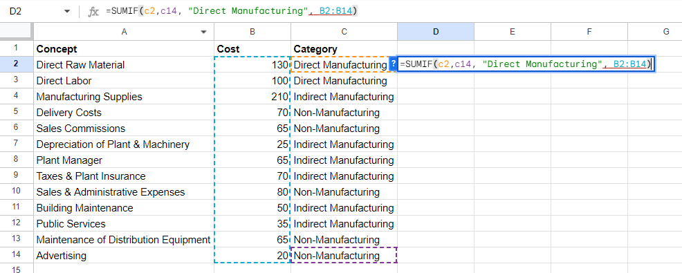
Task: Select the Sales Commissions cell
Action: (124, 129)
